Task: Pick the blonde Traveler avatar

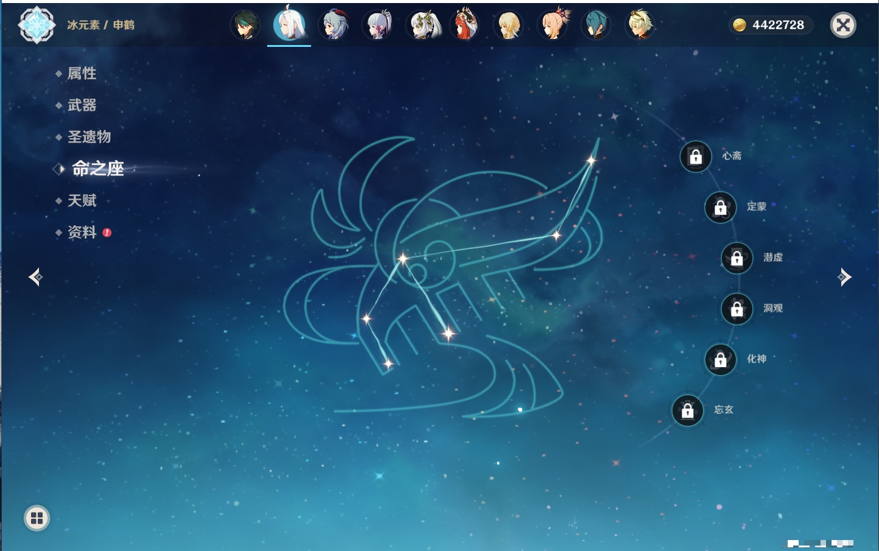Action: pos(509,25)
